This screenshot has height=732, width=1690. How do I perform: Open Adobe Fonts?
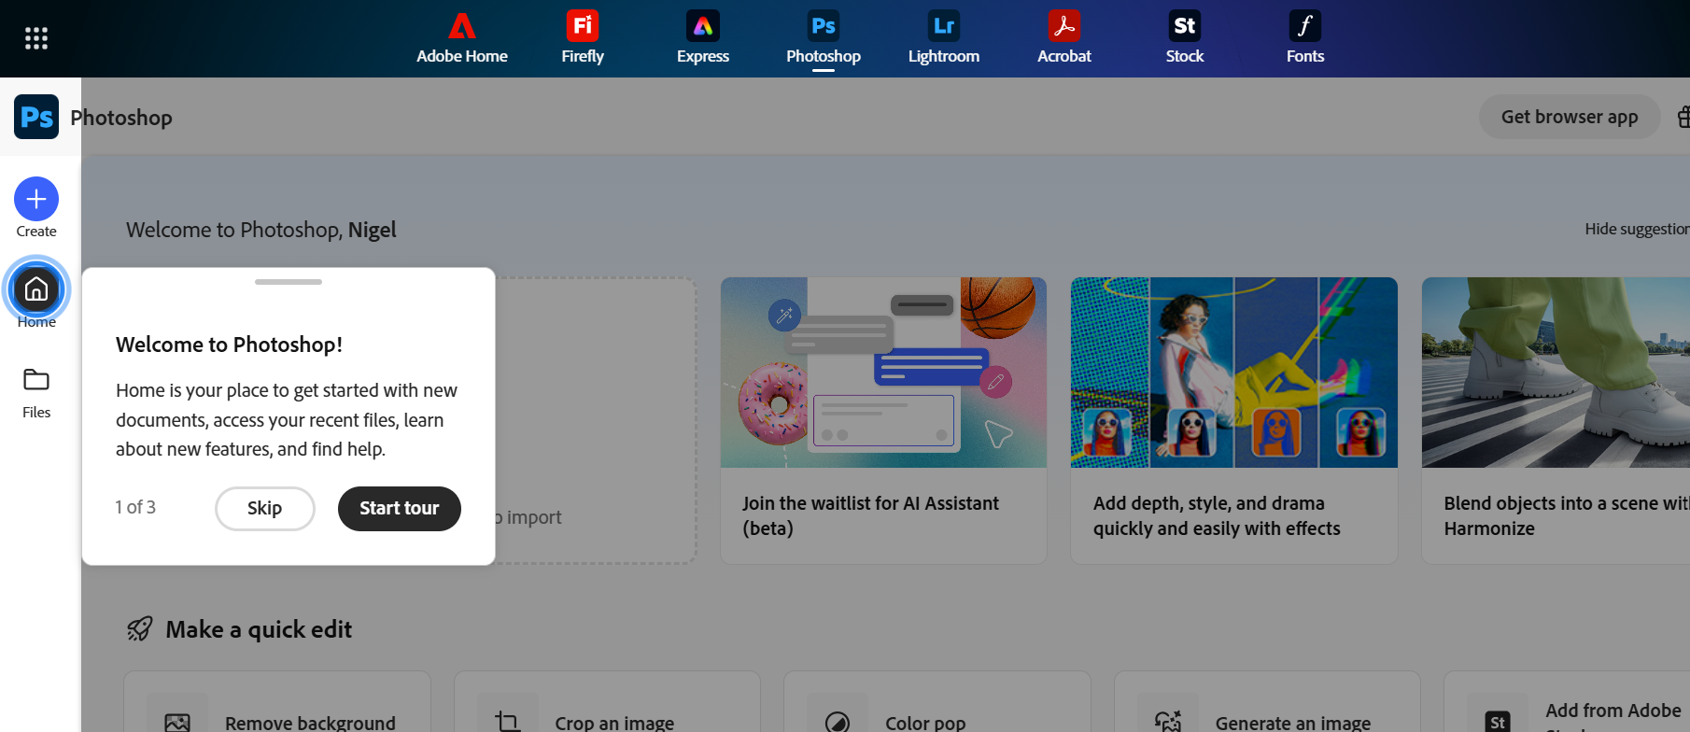1304,38
